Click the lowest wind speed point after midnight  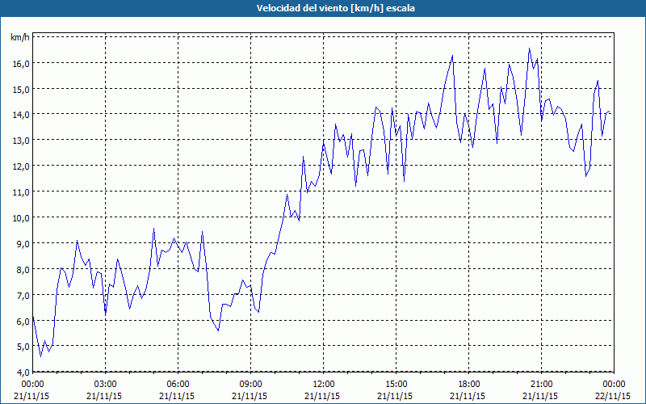pyautogui.click(x=40, y=356)
